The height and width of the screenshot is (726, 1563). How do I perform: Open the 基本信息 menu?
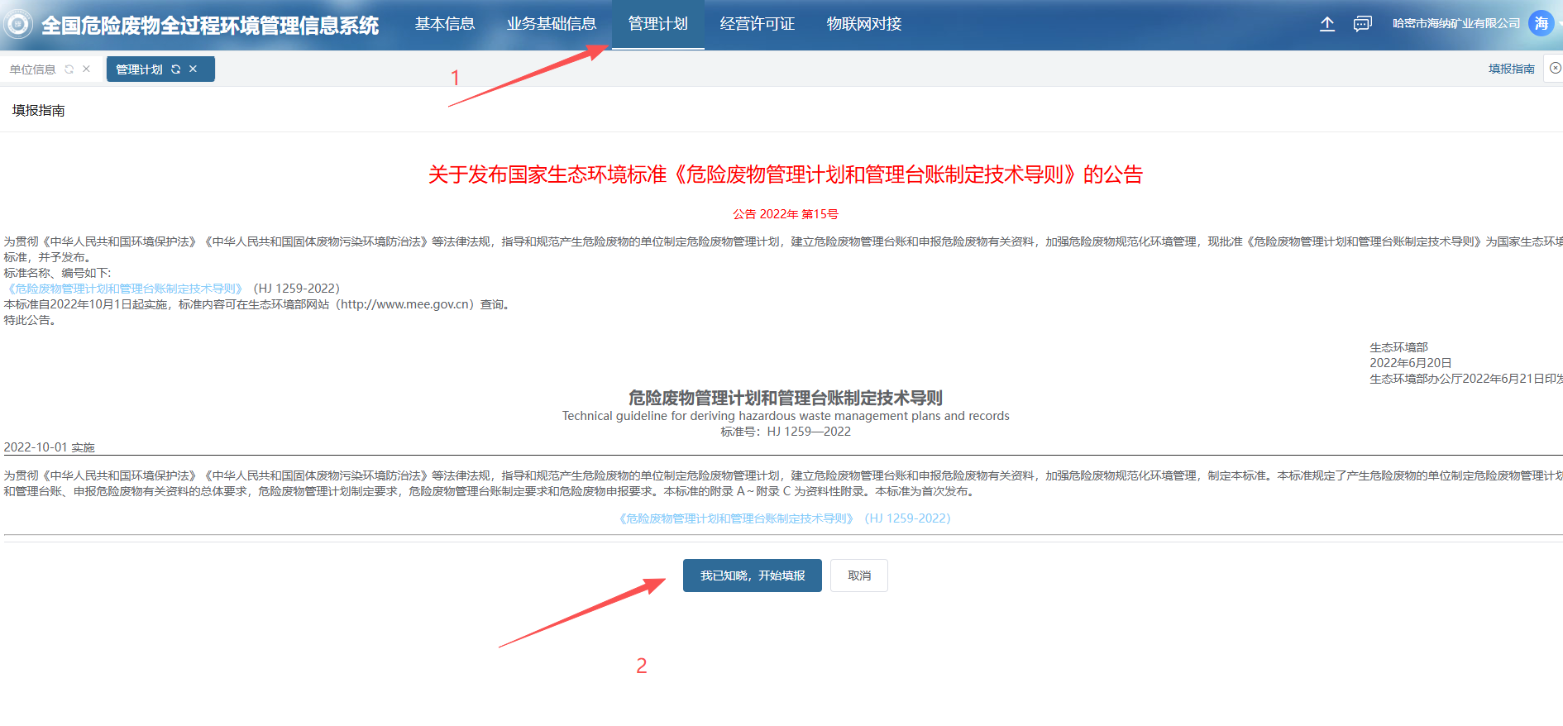click(445, 24)
